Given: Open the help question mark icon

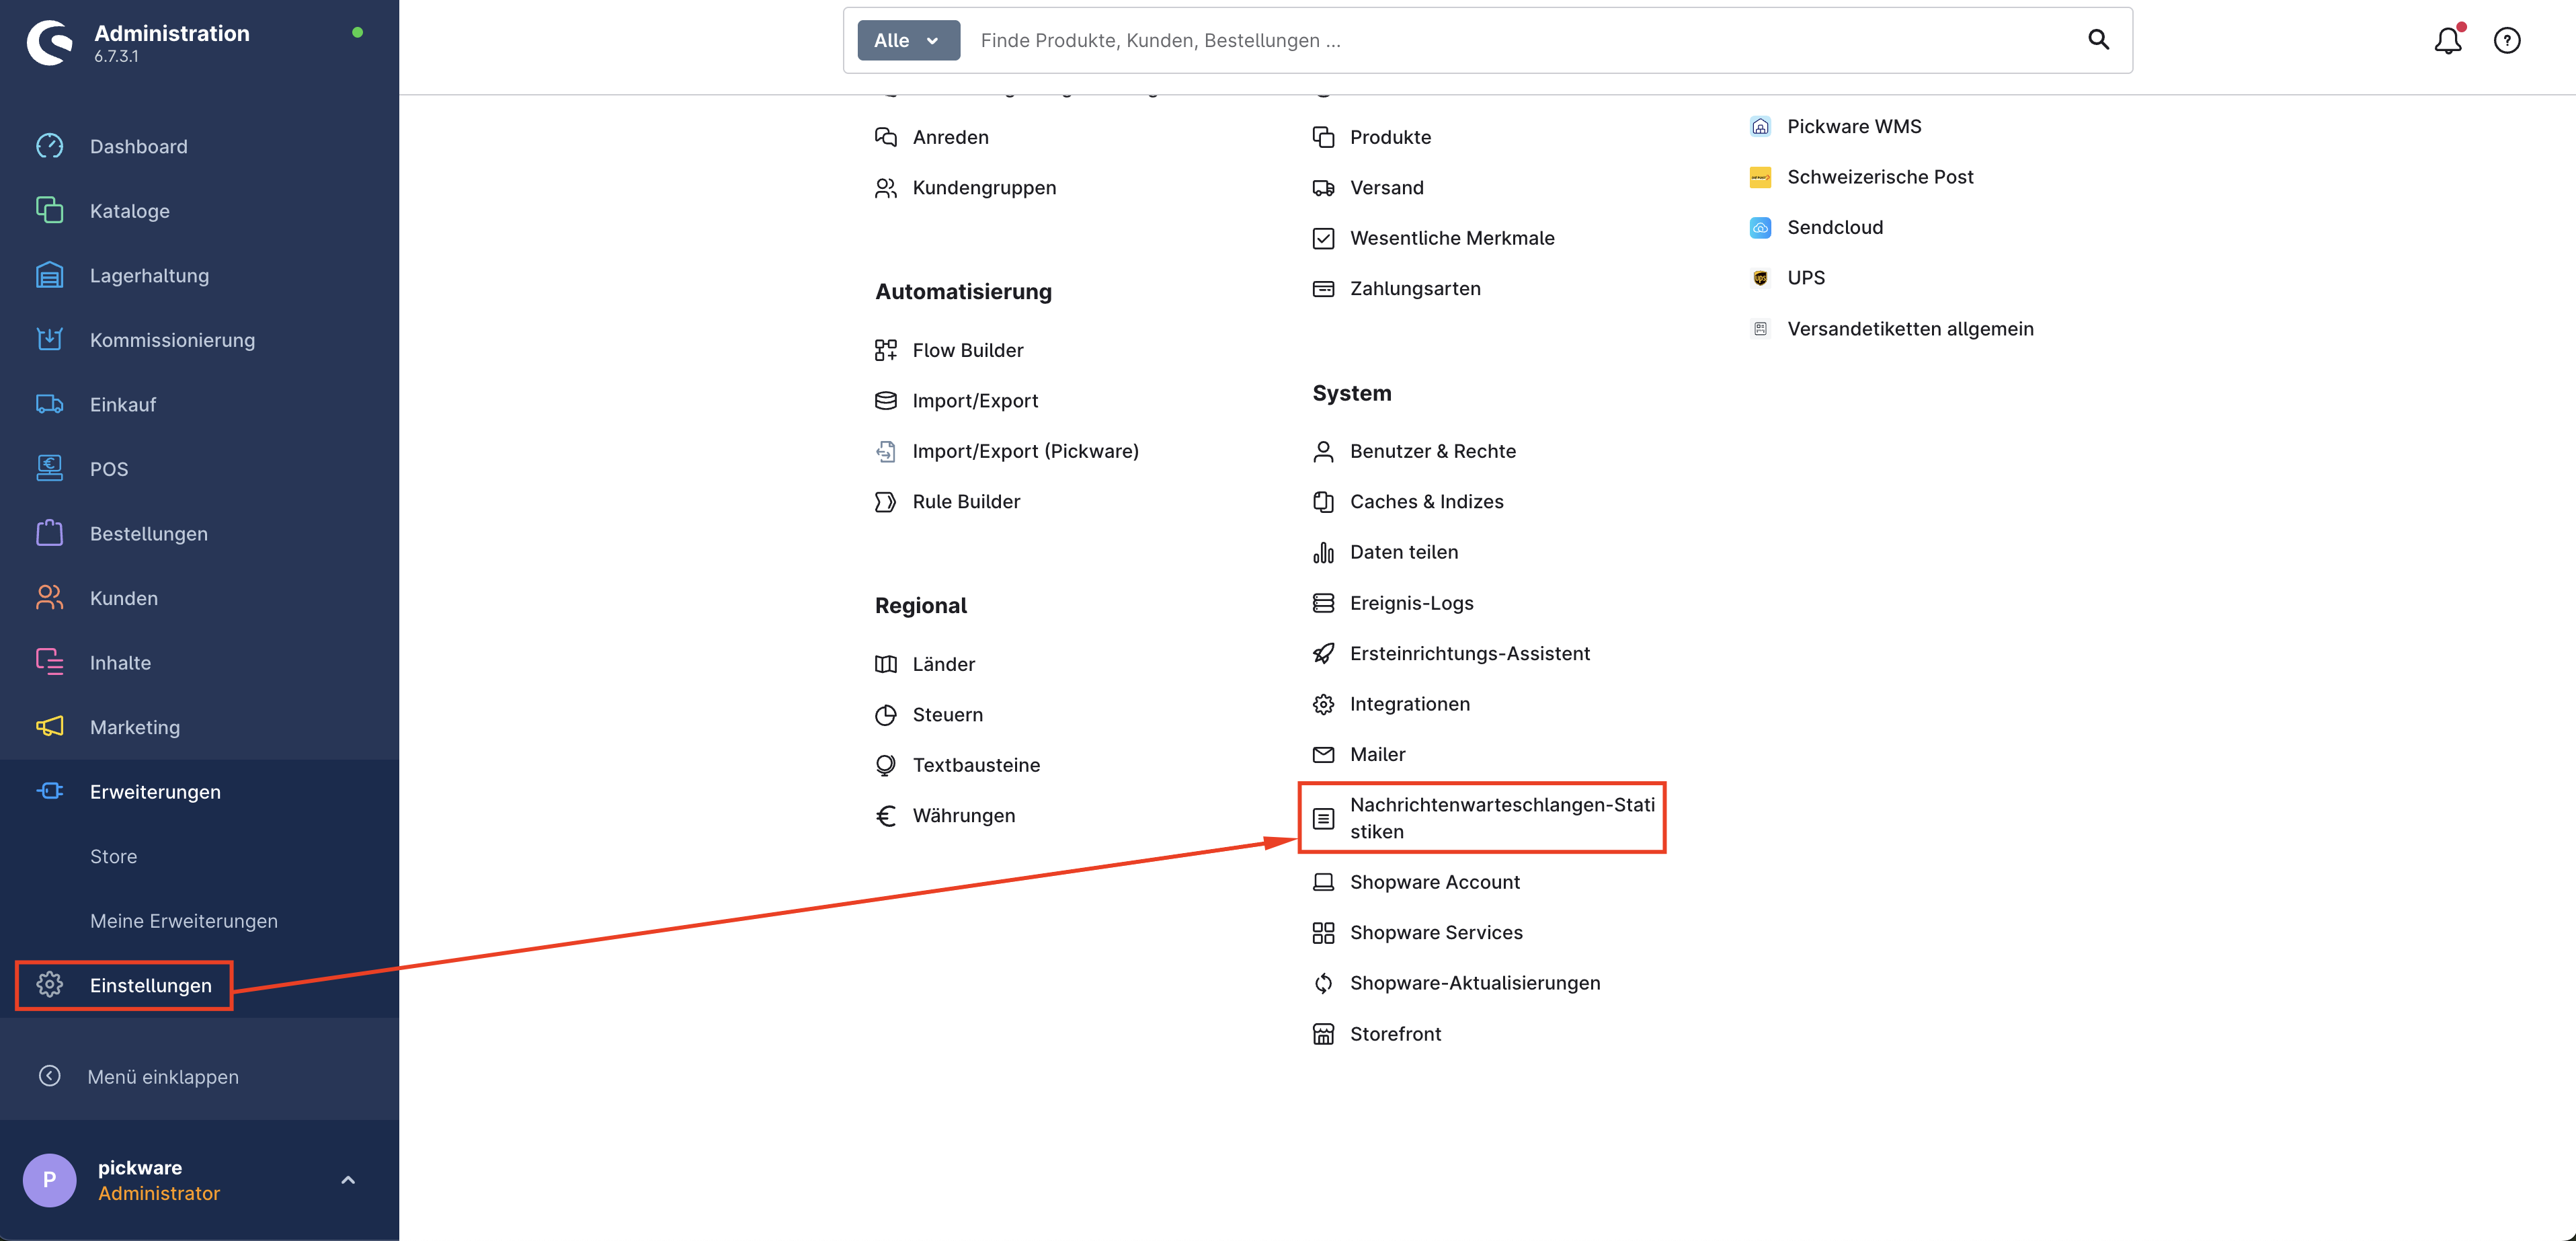Looking at the screenshot, I should 2506,41.
